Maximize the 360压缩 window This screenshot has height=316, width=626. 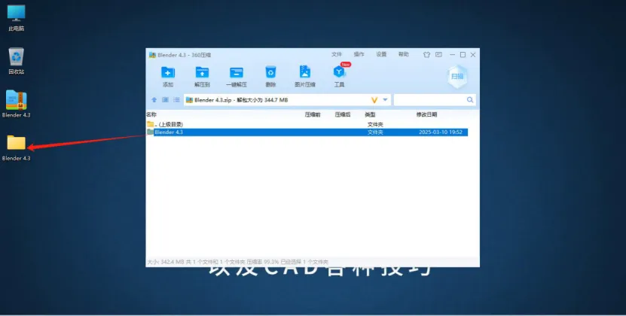[463, 55]
